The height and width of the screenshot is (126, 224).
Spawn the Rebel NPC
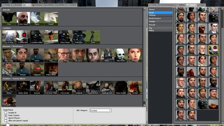point(9,69)
